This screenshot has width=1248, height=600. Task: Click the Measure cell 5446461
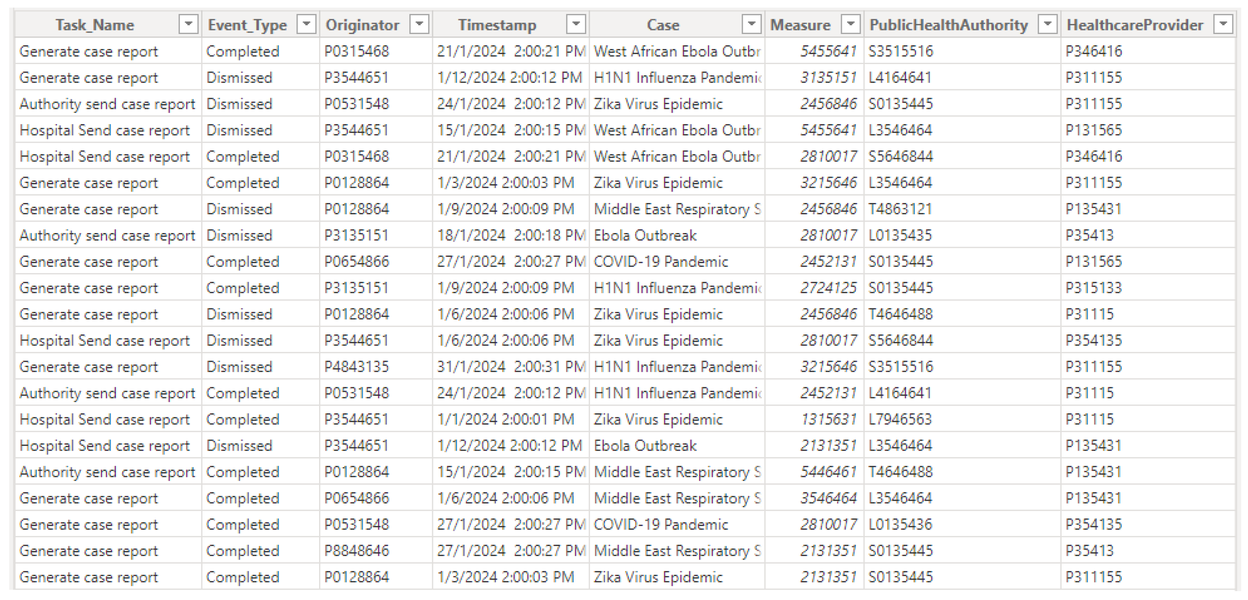pos(828,472)
